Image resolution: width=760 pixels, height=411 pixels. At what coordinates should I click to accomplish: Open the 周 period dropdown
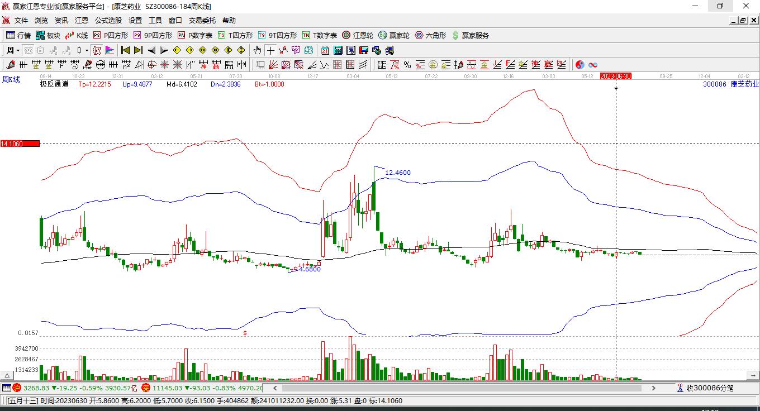(x=13, y=50)
